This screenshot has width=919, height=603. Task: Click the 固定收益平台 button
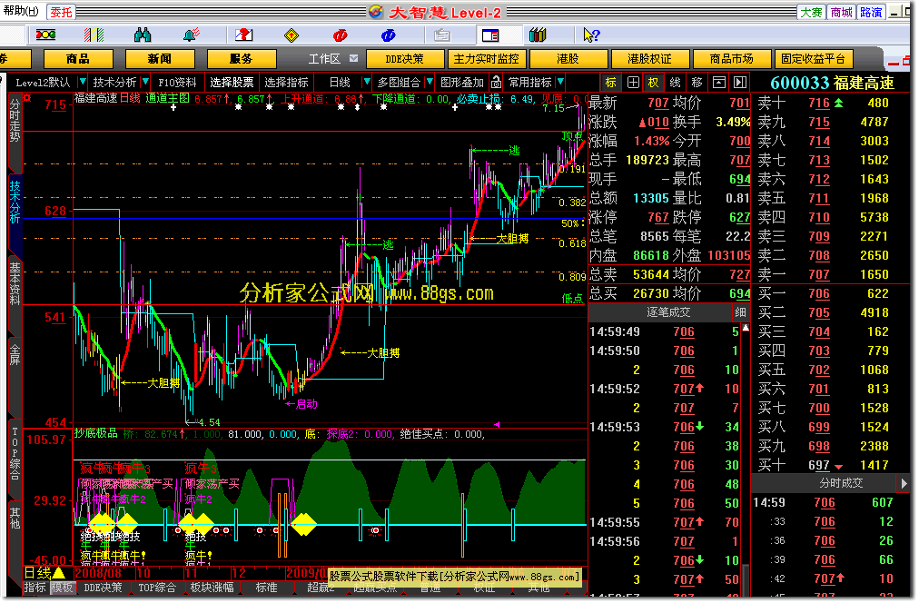pos(813,59)
